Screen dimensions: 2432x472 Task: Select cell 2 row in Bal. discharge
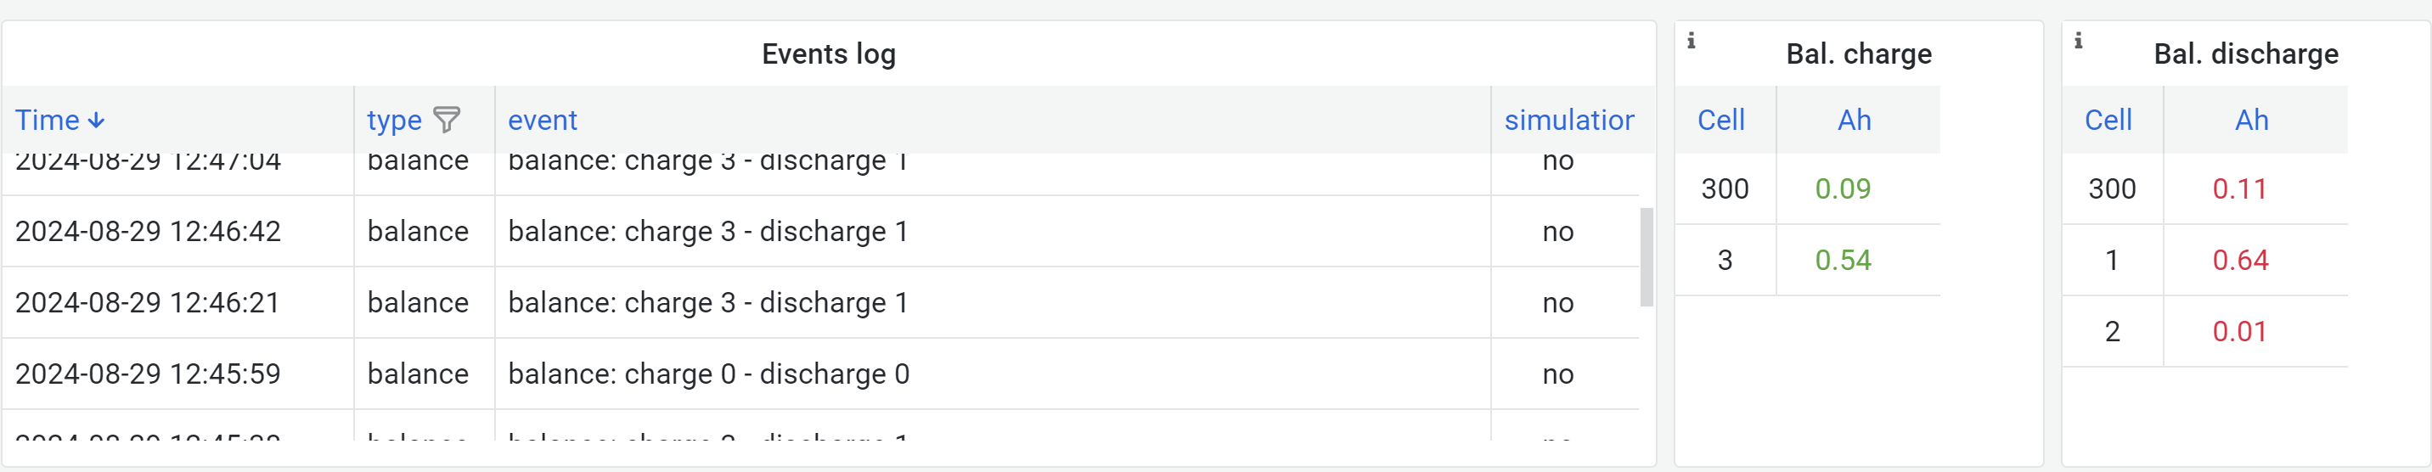coord(2204,331)
